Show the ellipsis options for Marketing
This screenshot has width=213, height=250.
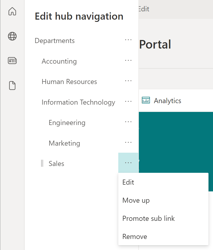click(128, 143)
